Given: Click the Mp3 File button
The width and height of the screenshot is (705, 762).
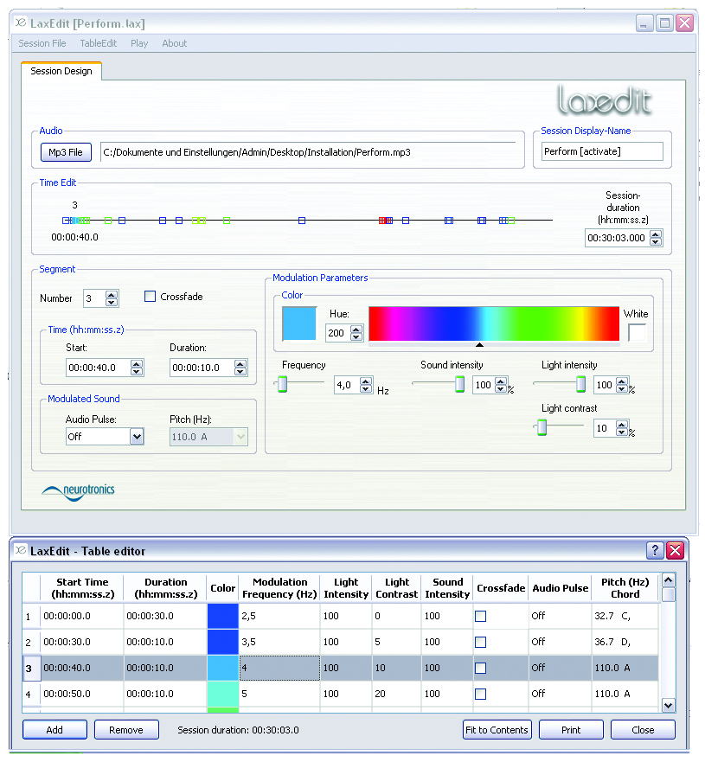Looking at the screenshot, I should tap(66, 152).
